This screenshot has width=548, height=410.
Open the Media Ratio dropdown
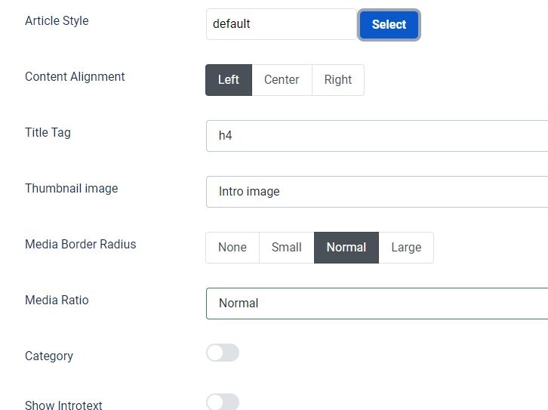377,304
